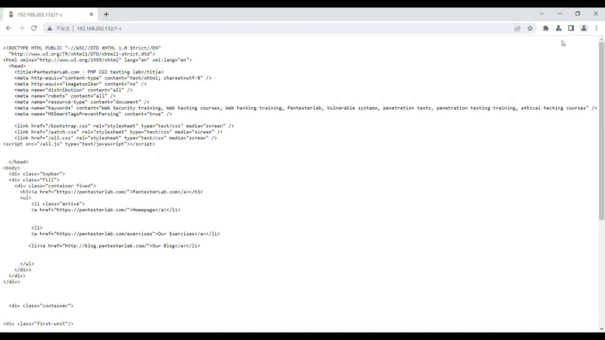
Task: Open the profile avatar menu
Action: (x=584, y=28)
